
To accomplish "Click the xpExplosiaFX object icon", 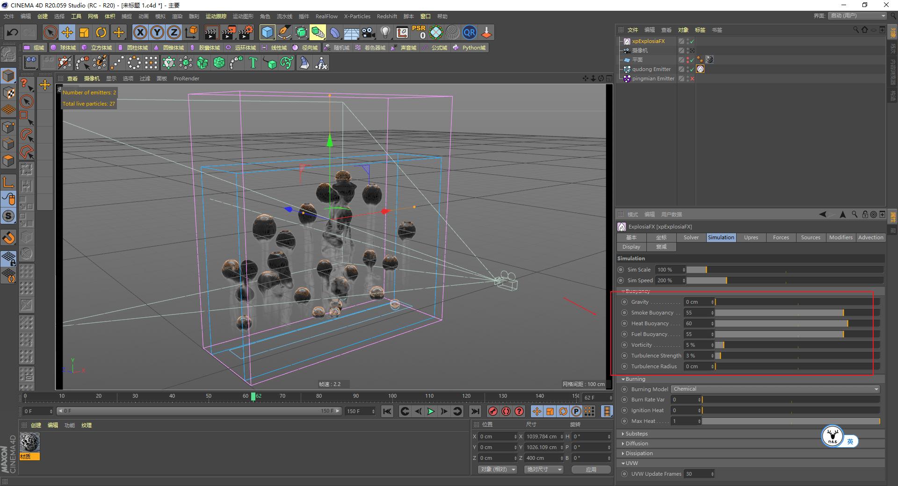I will pos(627,41).
